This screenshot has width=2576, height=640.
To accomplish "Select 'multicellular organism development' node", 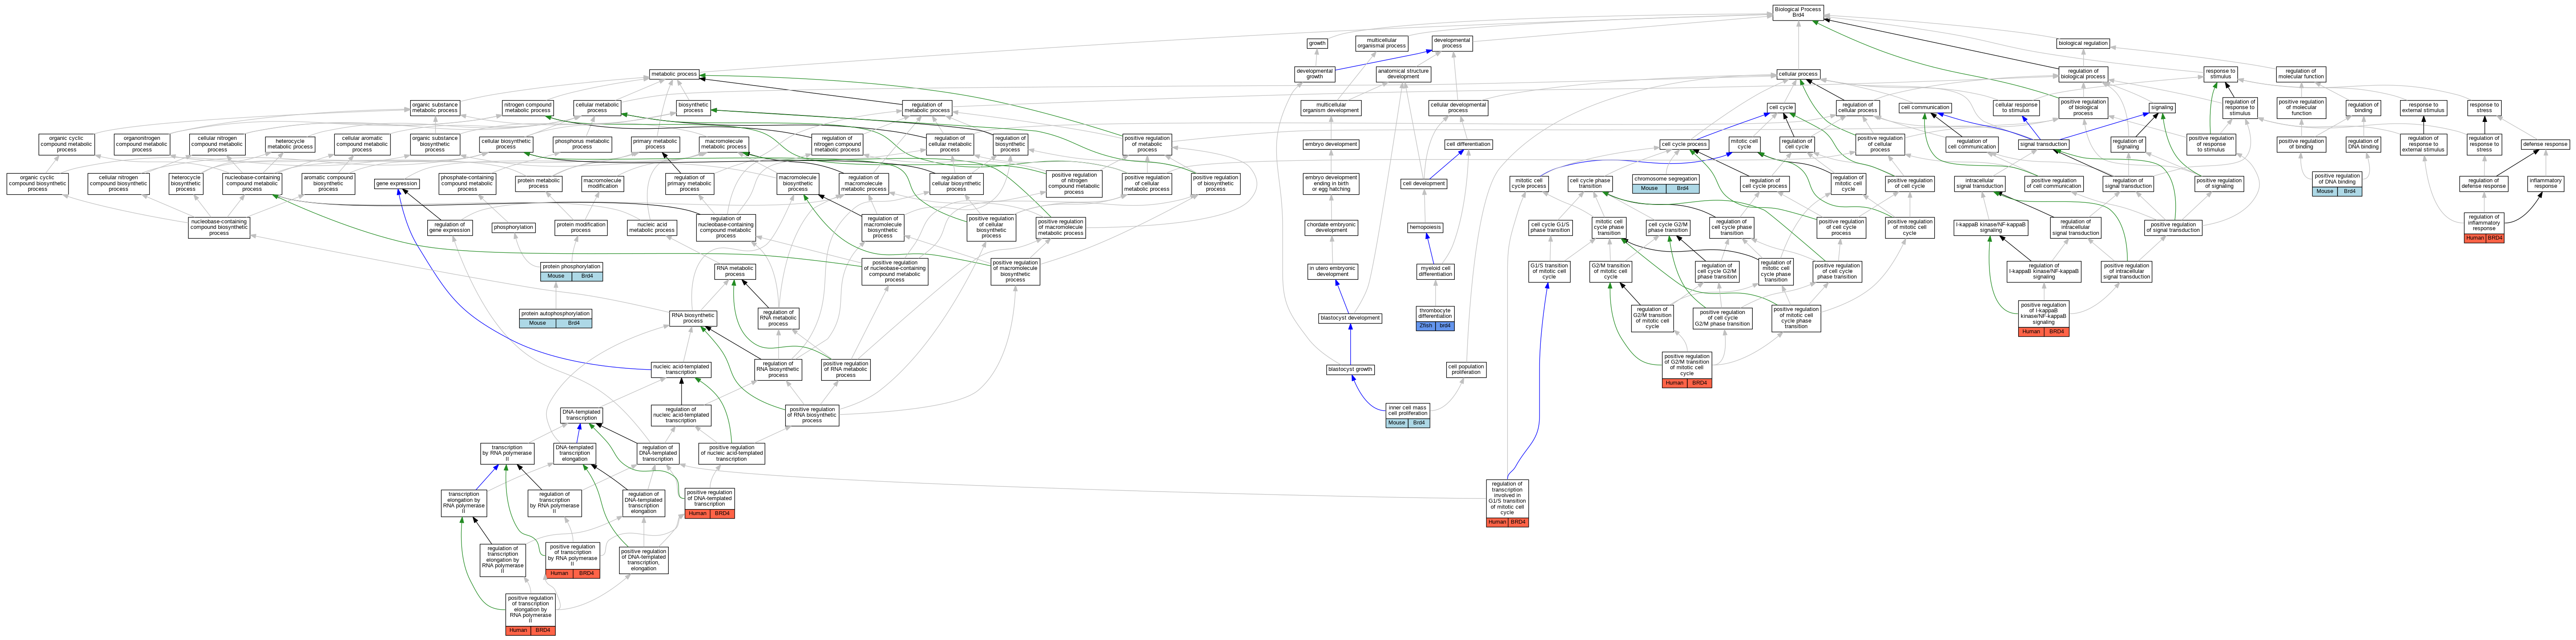I will [1331, 107].
